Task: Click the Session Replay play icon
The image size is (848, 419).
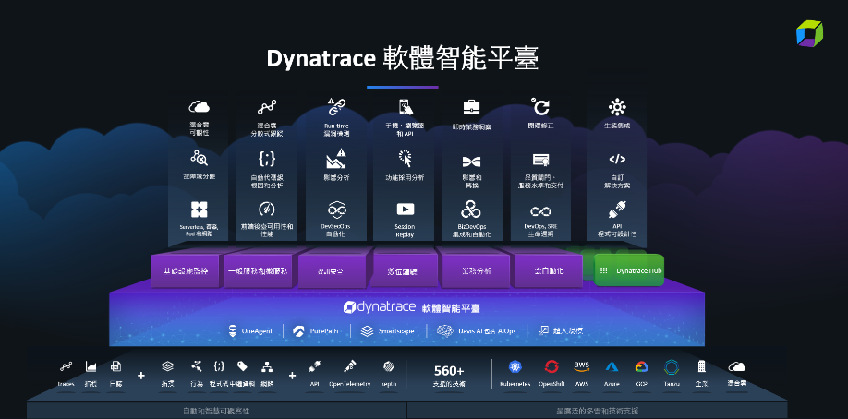Action: tap(406, 209)
